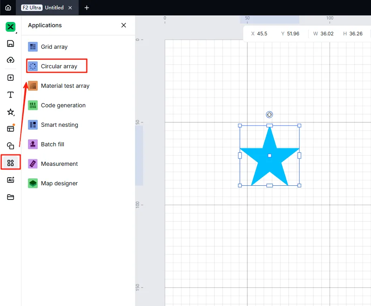Click the overlapping shapes combine icon
Viewport: 371px width, 306px height.
[x=11, y=145]
